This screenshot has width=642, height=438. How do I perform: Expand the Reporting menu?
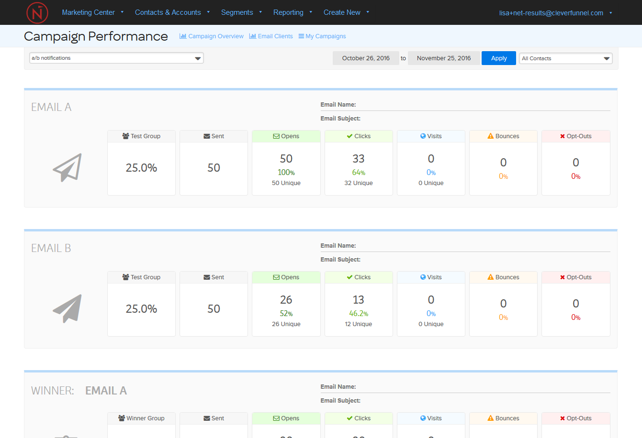[293, 12]
